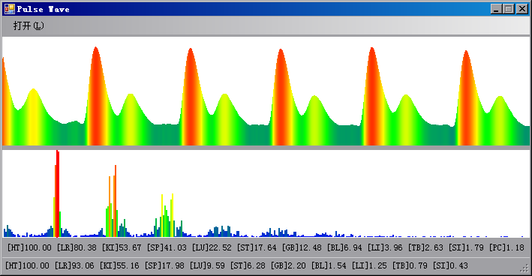This screenshot has width=532, height=276.
Task: Select [LR]80.38 status value
Action: click(x=77, y=247)
